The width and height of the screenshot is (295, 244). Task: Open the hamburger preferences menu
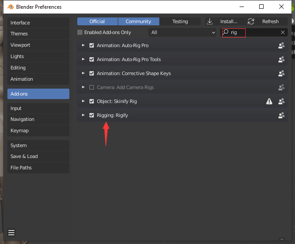tap(11, 233)
